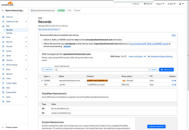Click the info icon beside DNS Setup Full

(x=125, y=57)
